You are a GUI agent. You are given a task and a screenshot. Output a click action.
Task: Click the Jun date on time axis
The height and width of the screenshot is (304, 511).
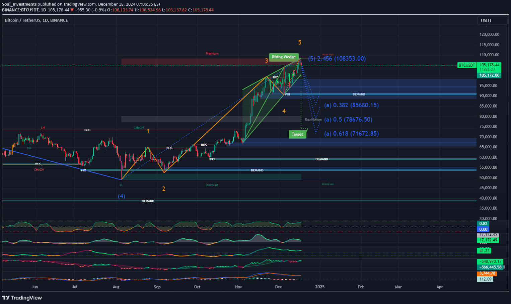35,287
